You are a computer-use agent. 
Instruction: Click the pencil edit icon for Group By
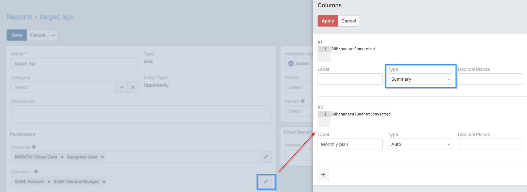[266, 157]
